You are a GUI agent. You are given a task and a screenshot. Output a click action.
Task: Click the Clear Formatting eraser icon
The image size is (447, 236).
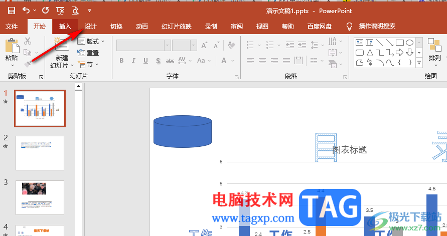(231, 45)
